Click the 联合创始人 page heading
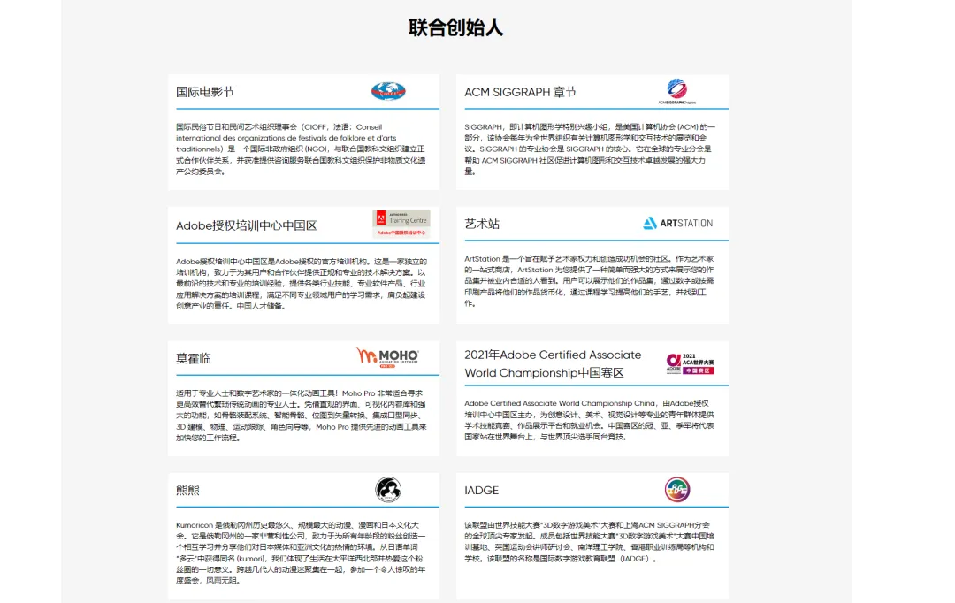 pos(455,27)
